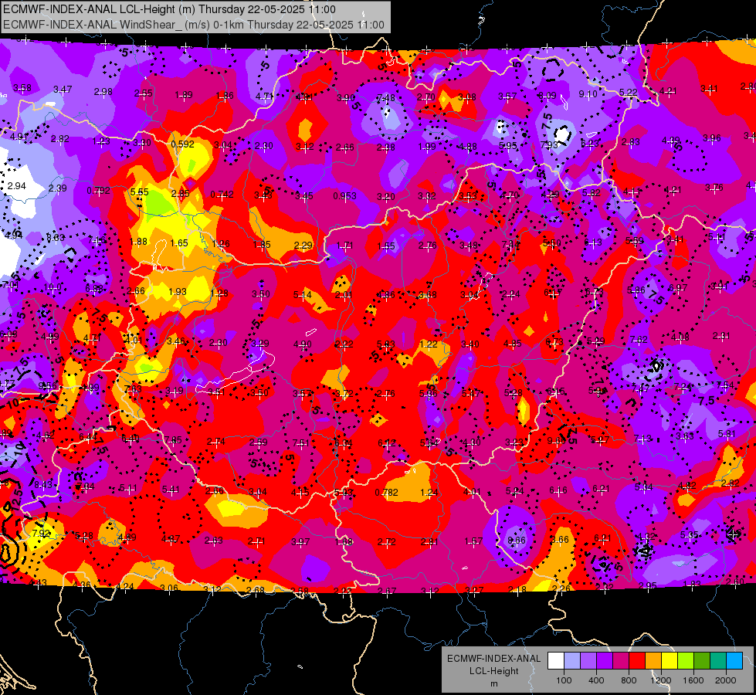The width and height of the screenshot is (756, 695).
Task: Click the vivid purple swatch right of 400
Action: pyautogui.click(x=605, y=661)
